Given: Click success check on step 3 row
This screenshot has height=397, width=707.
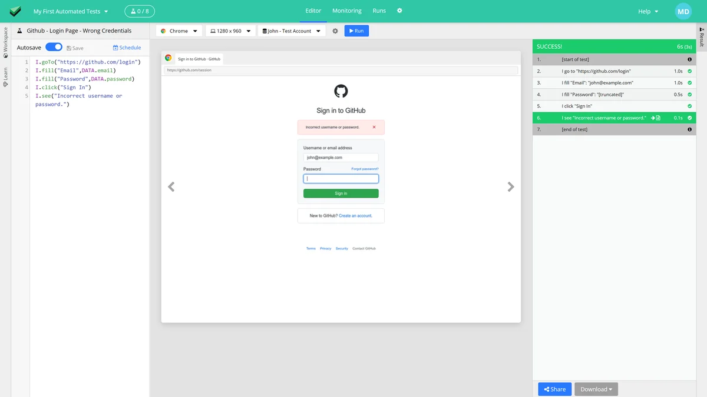Looking at the screenshot, I should pos(689,83).
